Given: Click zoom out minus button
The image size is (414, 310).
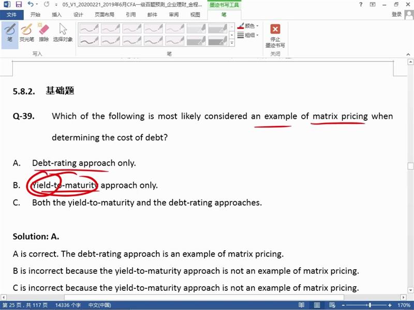Looking at the screenshot, I should click(x=343, y=305).
